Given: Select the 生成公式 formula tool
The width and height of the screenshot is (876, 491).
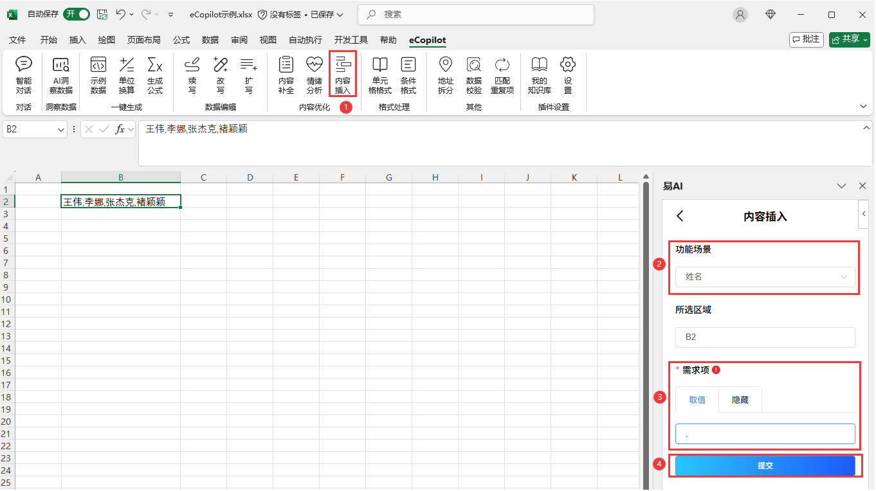Looking at the screenshot, I should coord(155,75).
